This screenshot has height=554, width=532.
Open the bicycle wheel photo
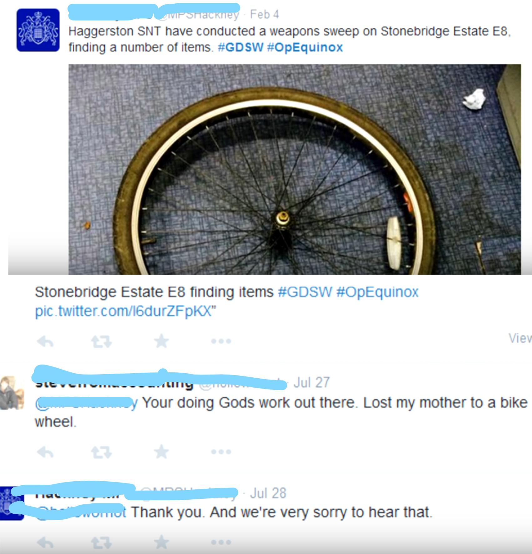point(294,169)
